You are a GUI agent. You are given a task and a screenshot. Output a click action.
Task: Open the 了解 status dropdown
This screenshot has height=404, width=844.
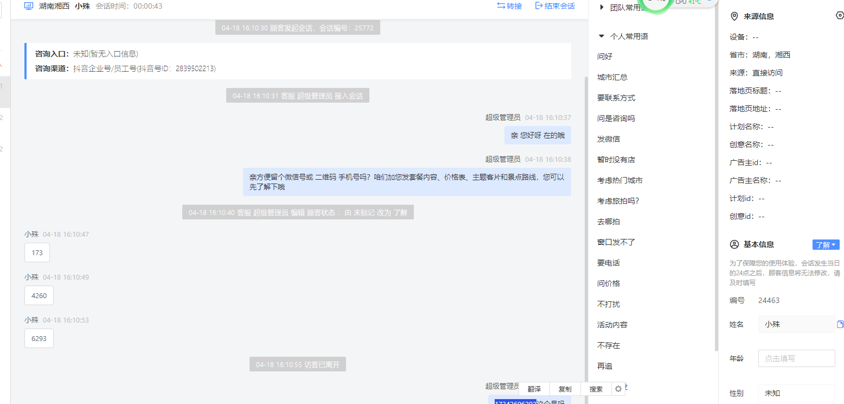(x=826, y=245)
